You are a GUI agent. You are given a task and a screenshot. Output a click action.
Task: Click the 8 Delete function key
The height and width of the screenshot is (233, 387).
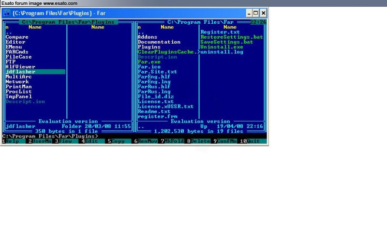pyautogui.click(x=199, y=141)
